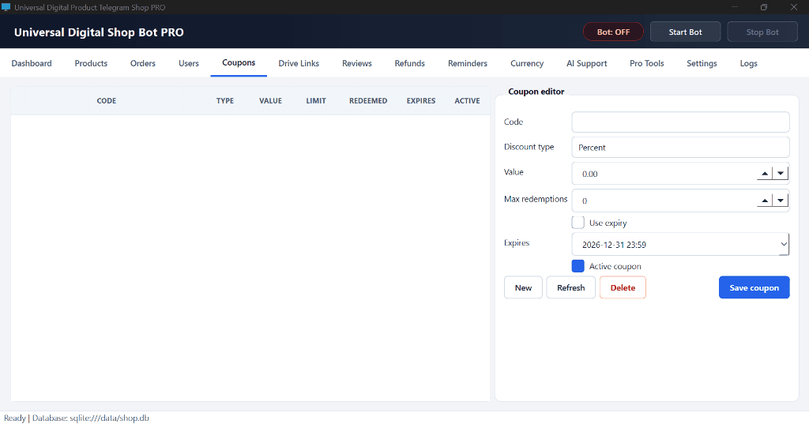The width and height of the screenshot is (809, 424).
Task: Go to the Orders tab
Action: (x=142, y=63)
